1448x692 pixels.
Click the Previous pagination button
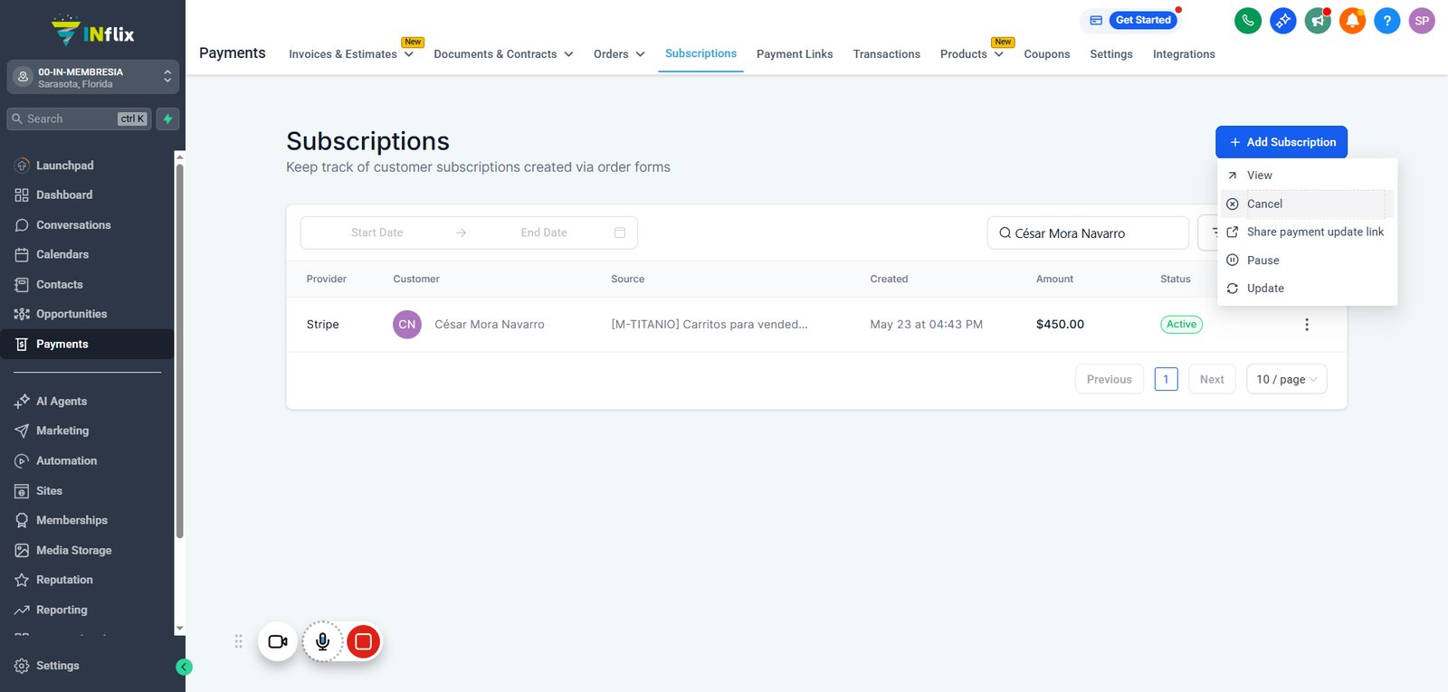pos(1110,379)
